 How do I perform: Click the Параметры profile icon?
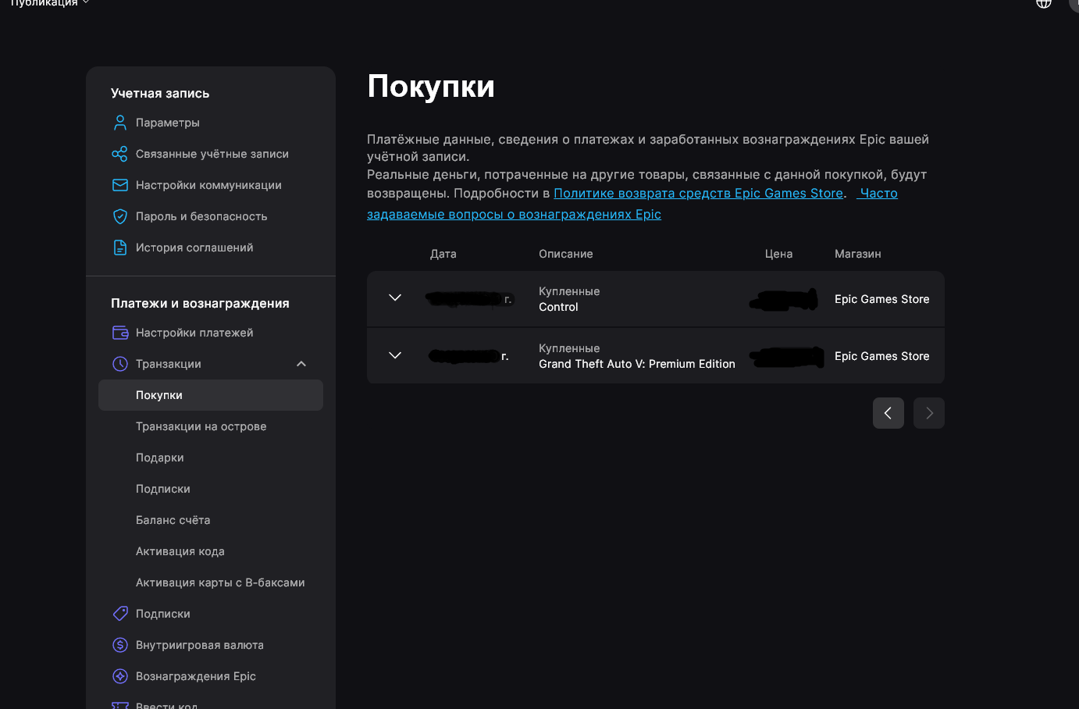(x=119, y=123)
